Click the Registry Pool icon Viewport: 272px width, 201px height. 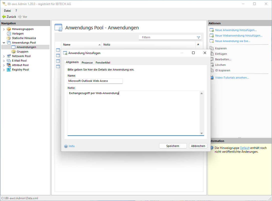[9, 70]
